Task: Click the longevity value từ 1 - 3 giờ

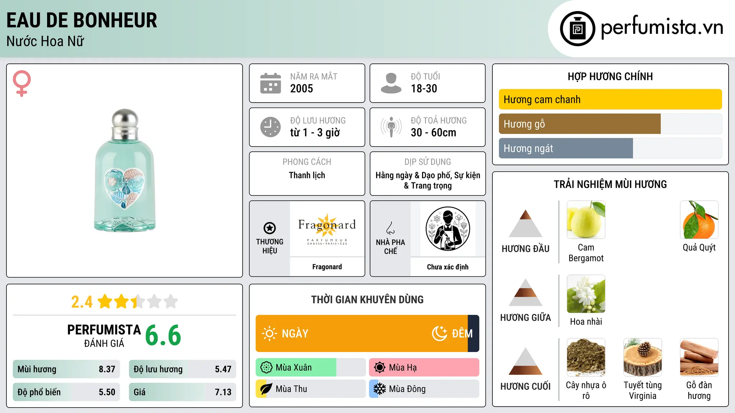Action: (315, 133)
